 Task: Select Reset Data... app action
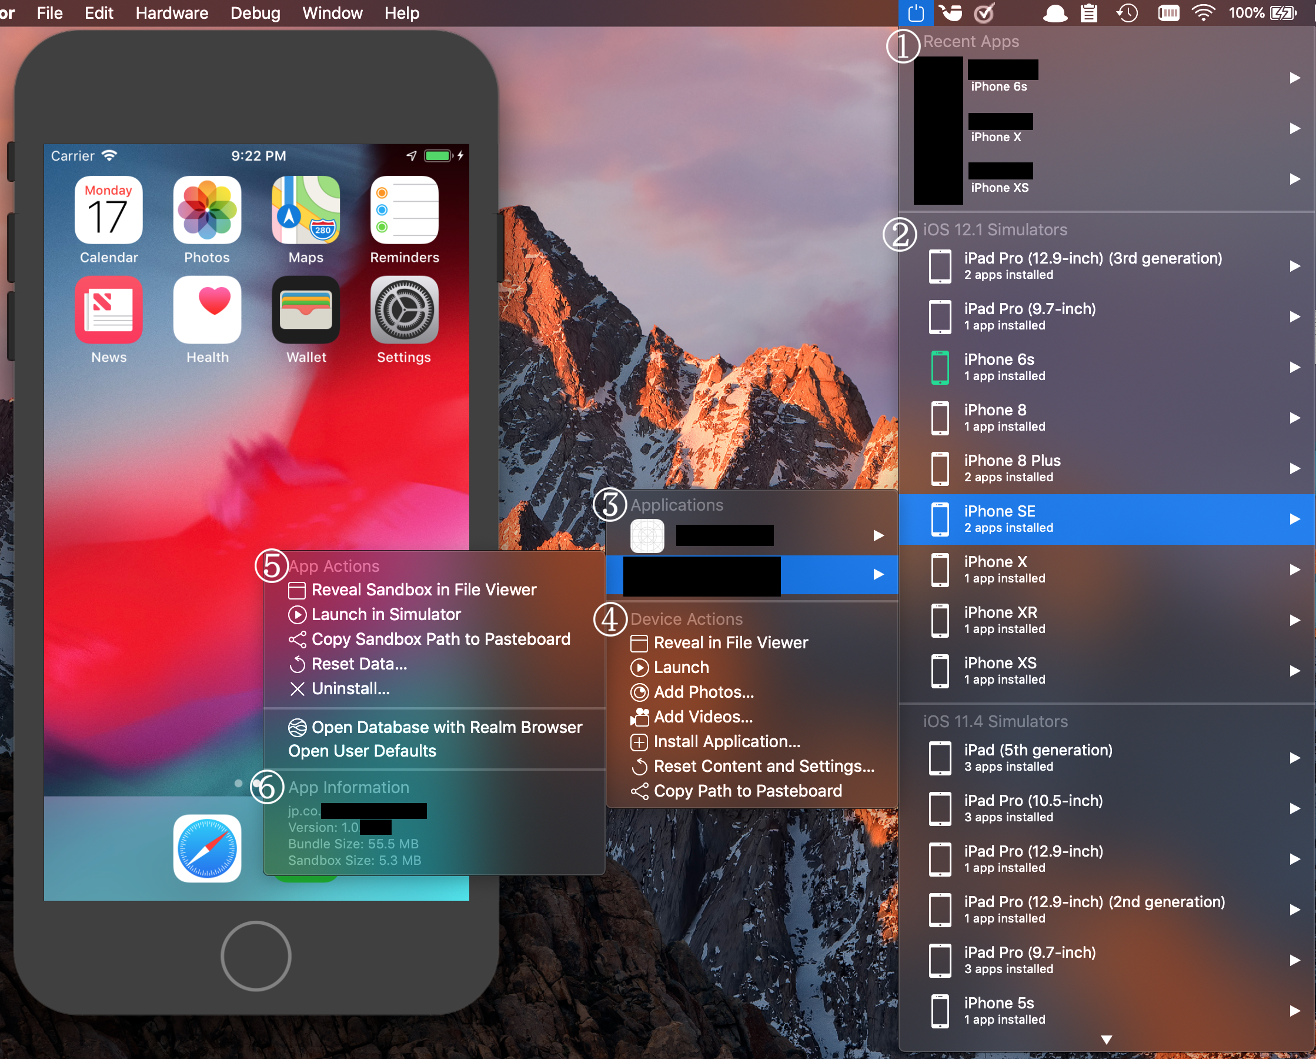tap(434, 664)
